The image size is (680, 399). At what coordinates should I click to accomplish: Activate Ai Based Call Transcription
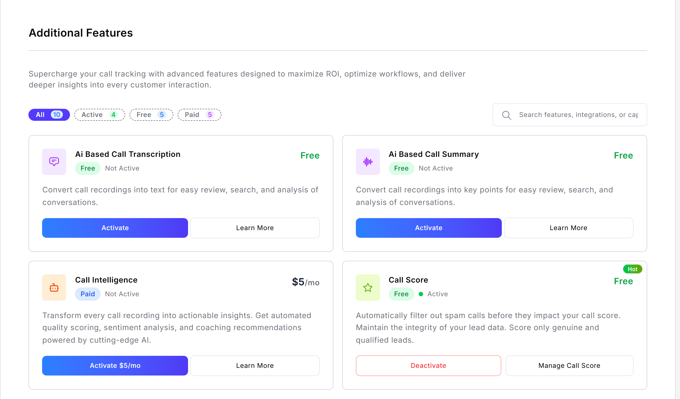pyautogui.click(x=115, y=228)
